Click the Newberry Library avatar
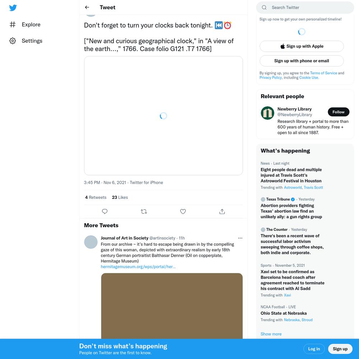 point(267,113)
